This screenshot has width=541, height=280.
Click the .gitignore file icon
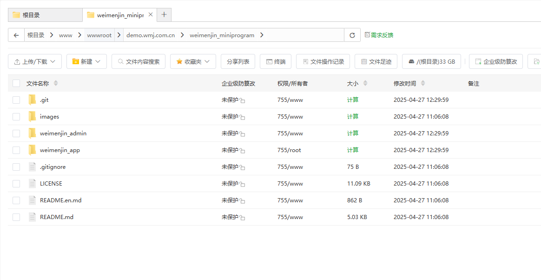pyautogui.click(x=33, y=167)
